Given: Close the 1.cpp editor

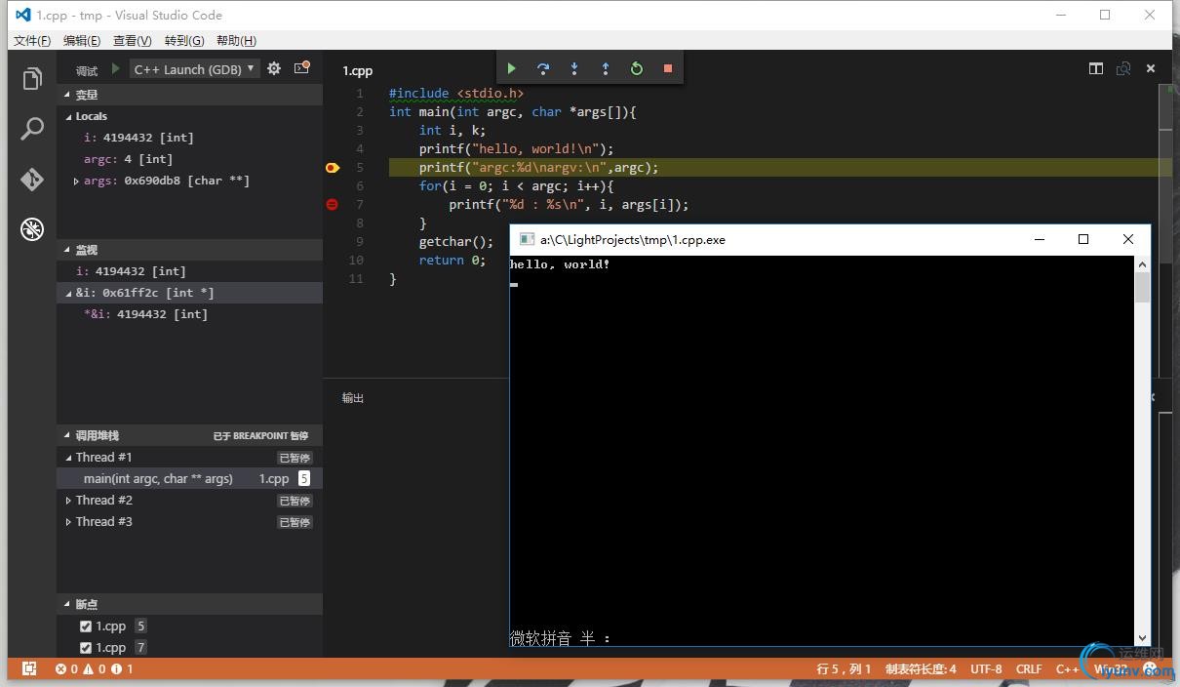Looking at the screenshot, I should 1151,68.
